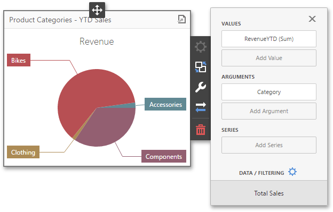333x212 pixels.
Task: Select the Total Sales data source tab
Action: [269, 193]
